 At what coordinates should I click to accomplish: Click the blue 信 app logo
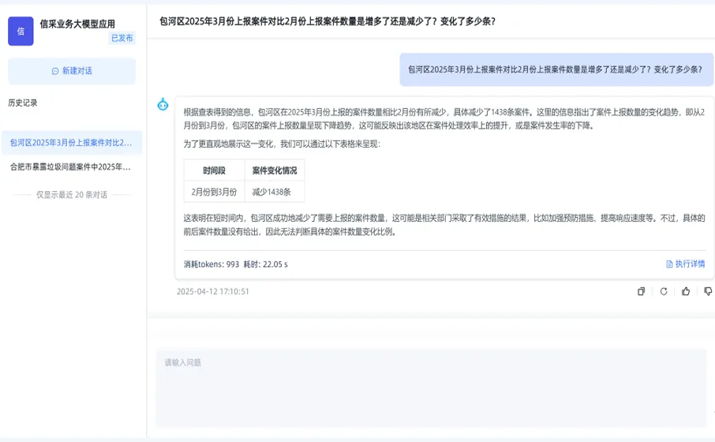click(21, 31)
